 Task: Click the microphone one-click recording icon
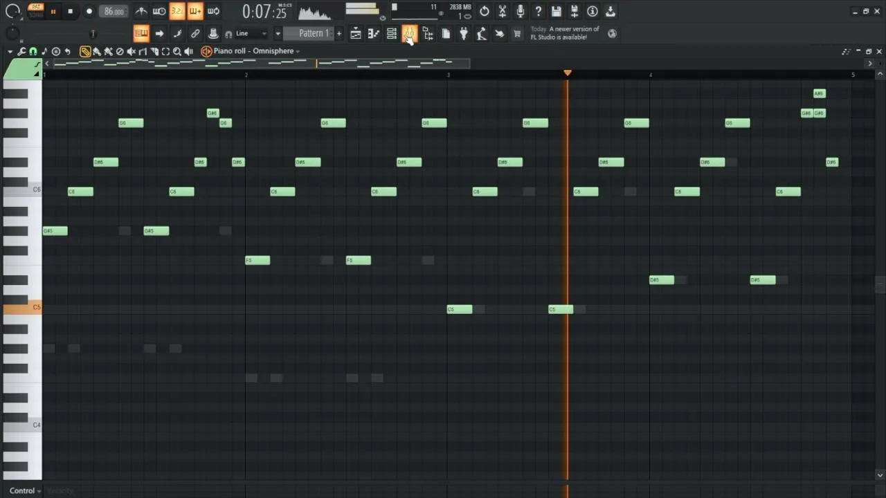tap(521, 11)
